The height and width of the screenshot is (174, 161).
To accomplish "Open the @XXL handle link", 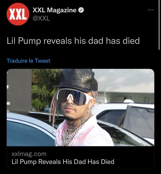I will pos(41,18).
